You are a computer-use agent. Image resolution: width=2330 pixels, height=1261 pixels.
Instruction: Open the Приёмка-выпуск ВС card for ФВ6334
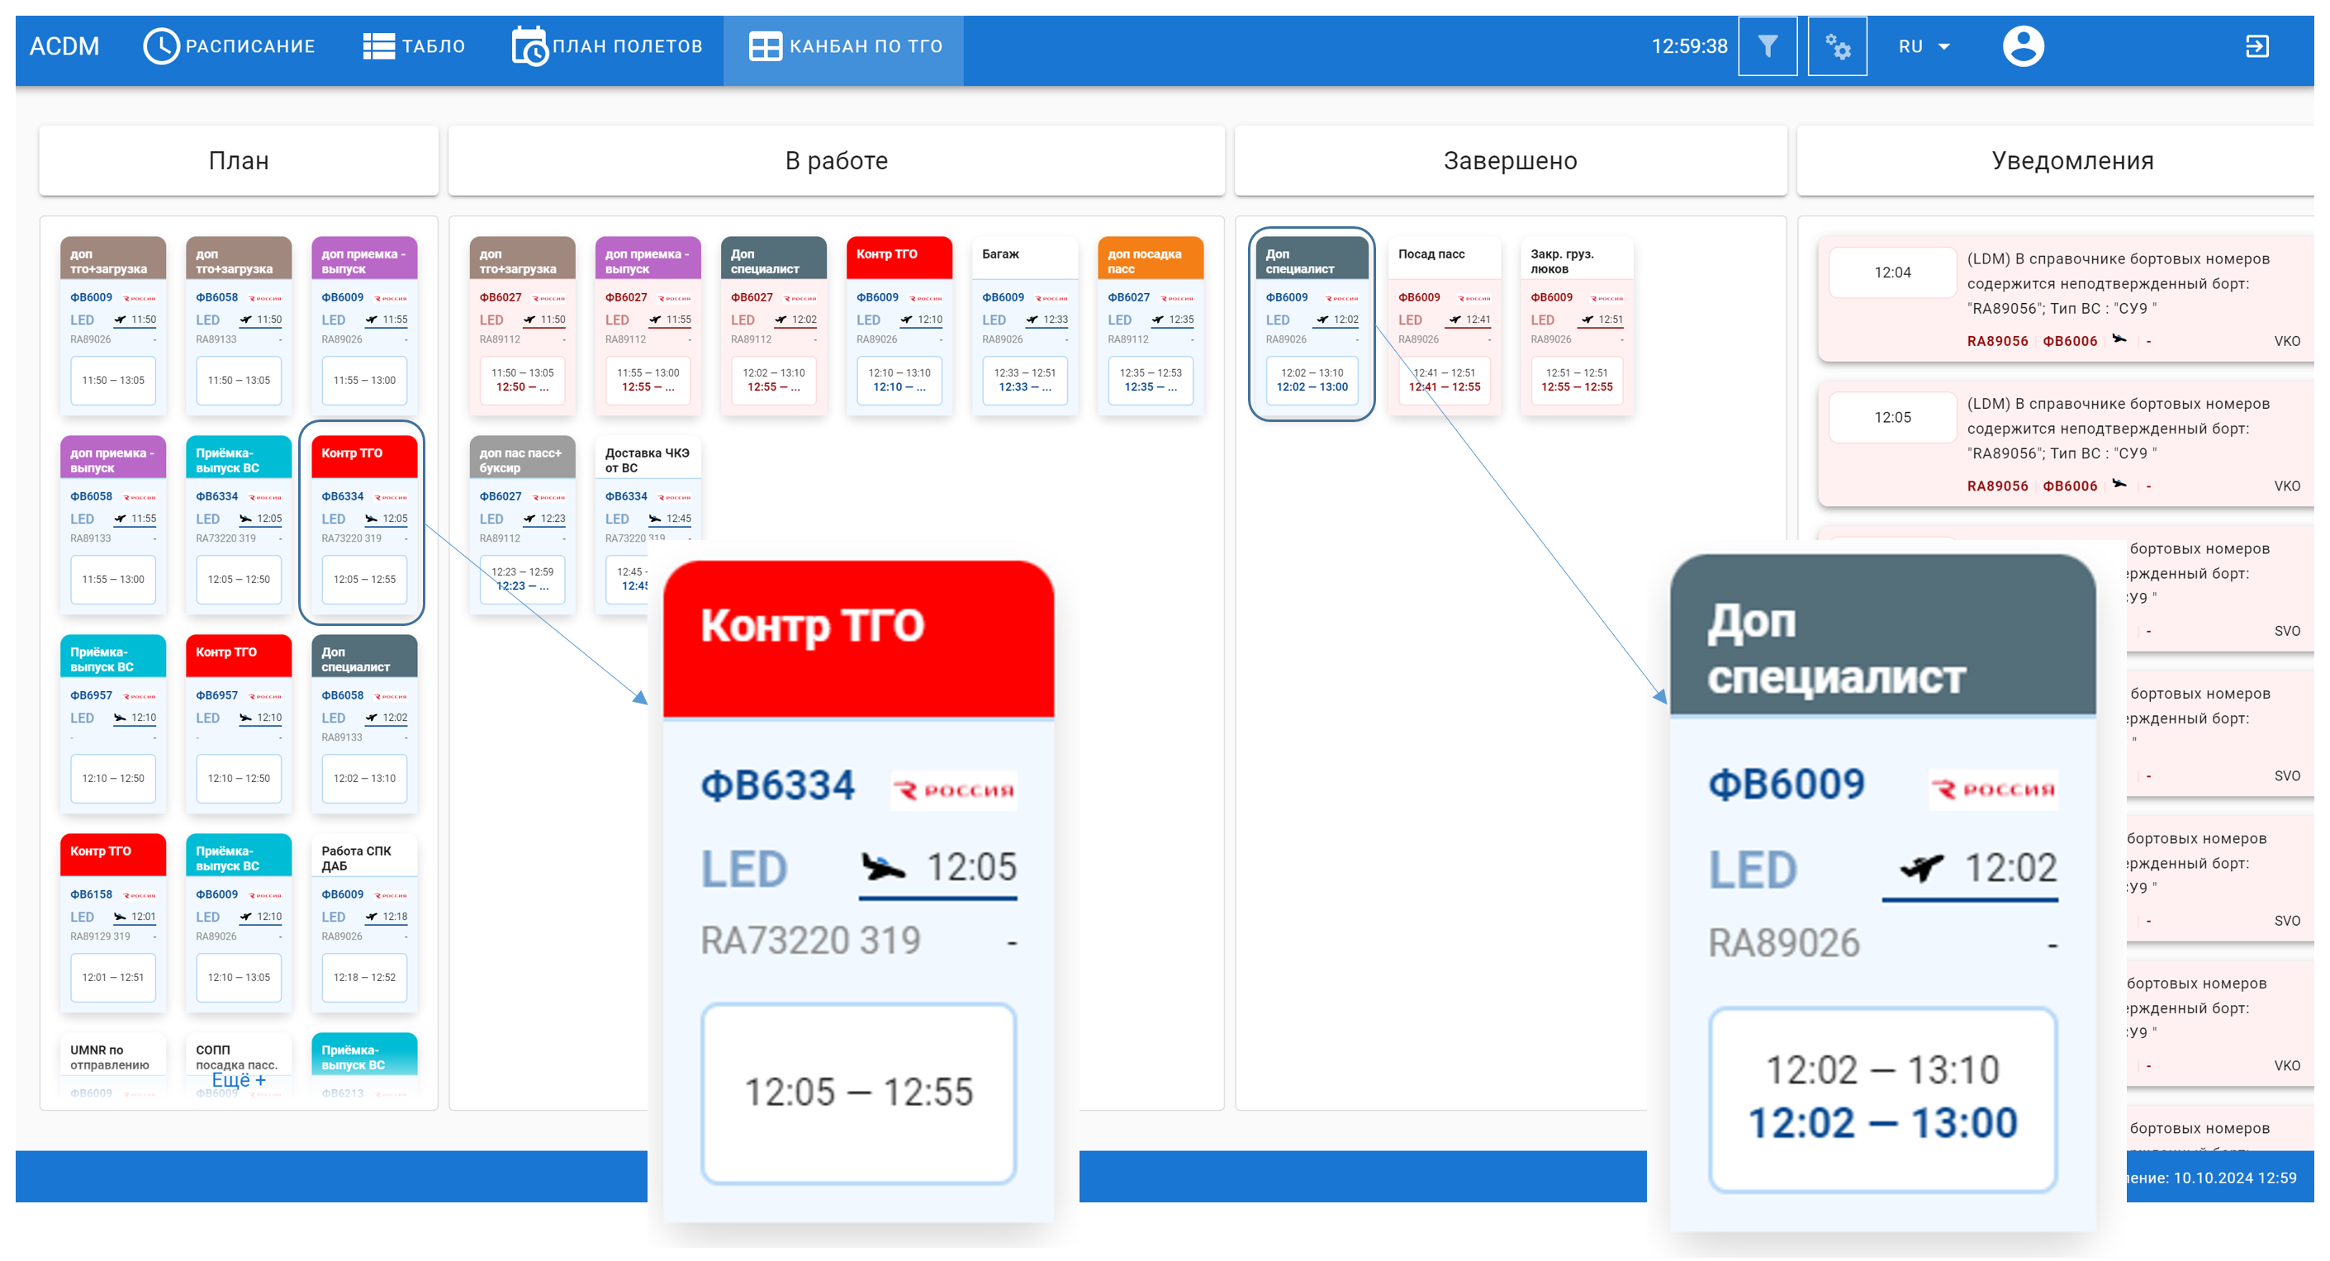pos(239,524)
